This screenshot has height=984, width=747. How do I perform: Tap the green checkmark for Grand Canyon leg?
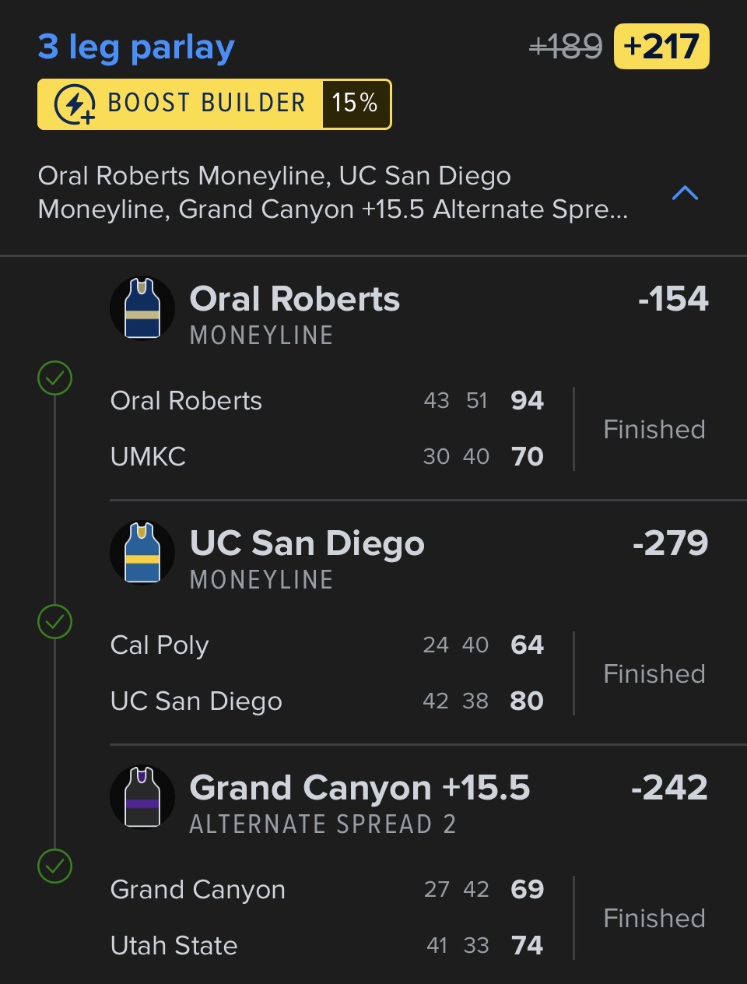pos(55,866)
